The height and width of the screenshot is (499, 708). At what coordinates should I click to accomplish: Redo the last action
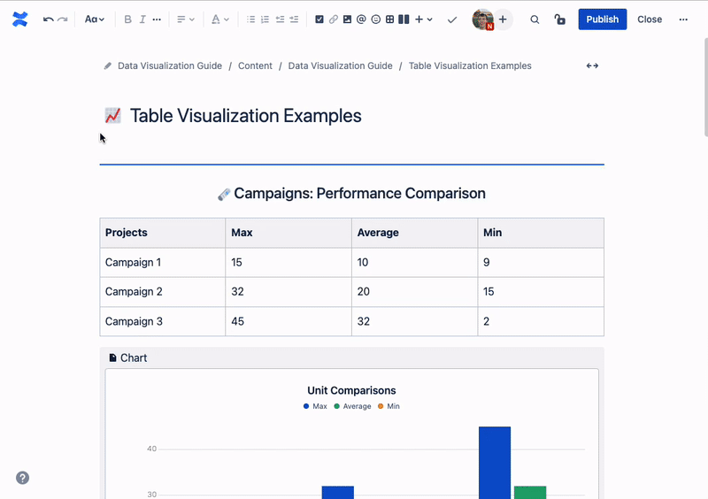[x=63, y=19]
